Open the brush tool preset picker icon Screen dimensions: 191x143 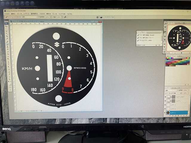point(7,17)
